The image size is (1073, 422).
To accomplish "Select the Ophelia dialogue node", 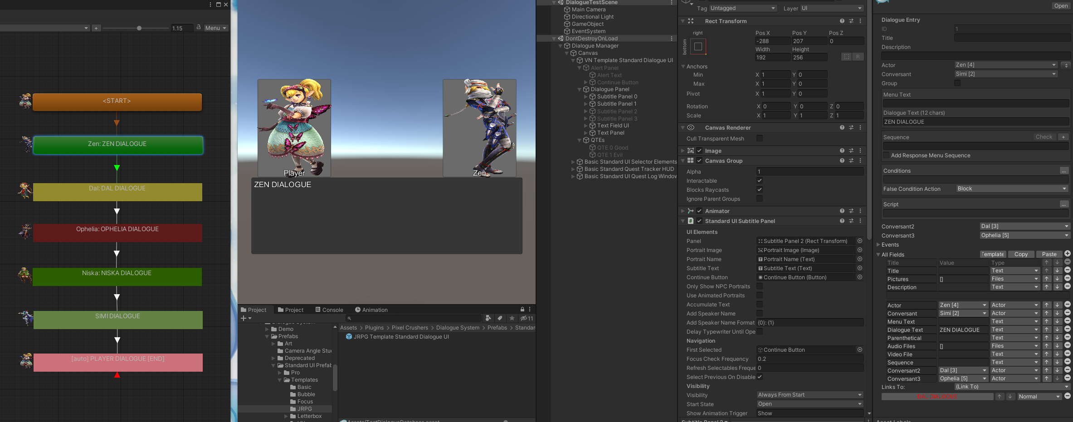I will click(x=117, y=232).
